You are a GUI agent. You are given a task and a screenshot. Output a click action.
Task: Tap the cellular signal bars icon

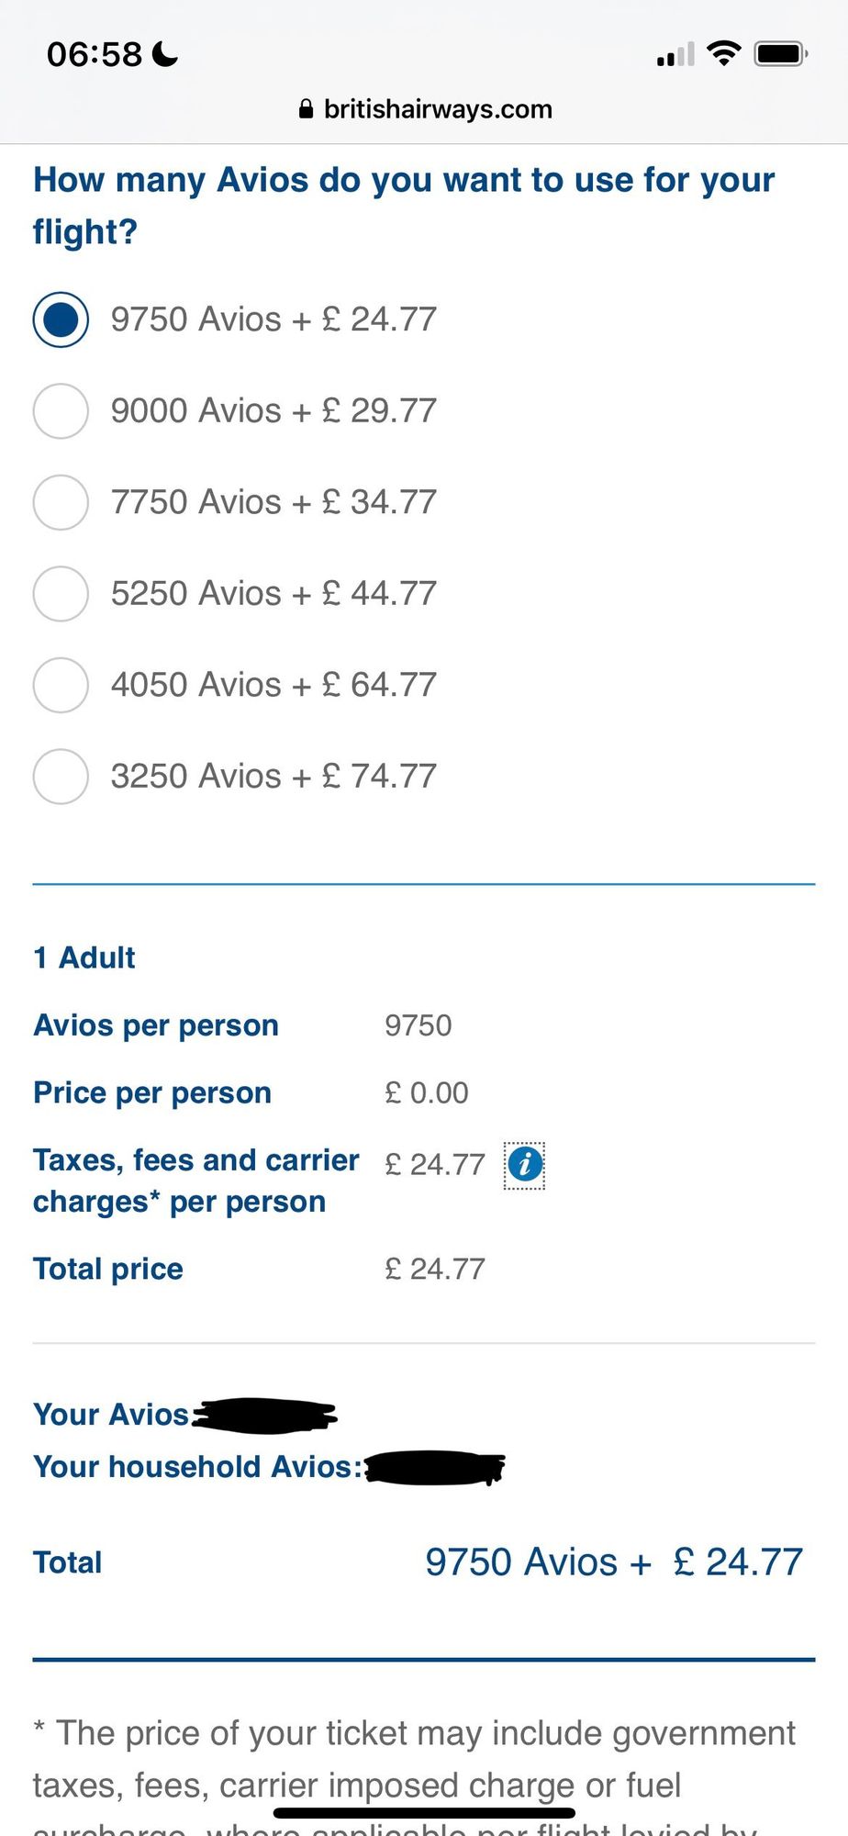(x=675, y=55)
